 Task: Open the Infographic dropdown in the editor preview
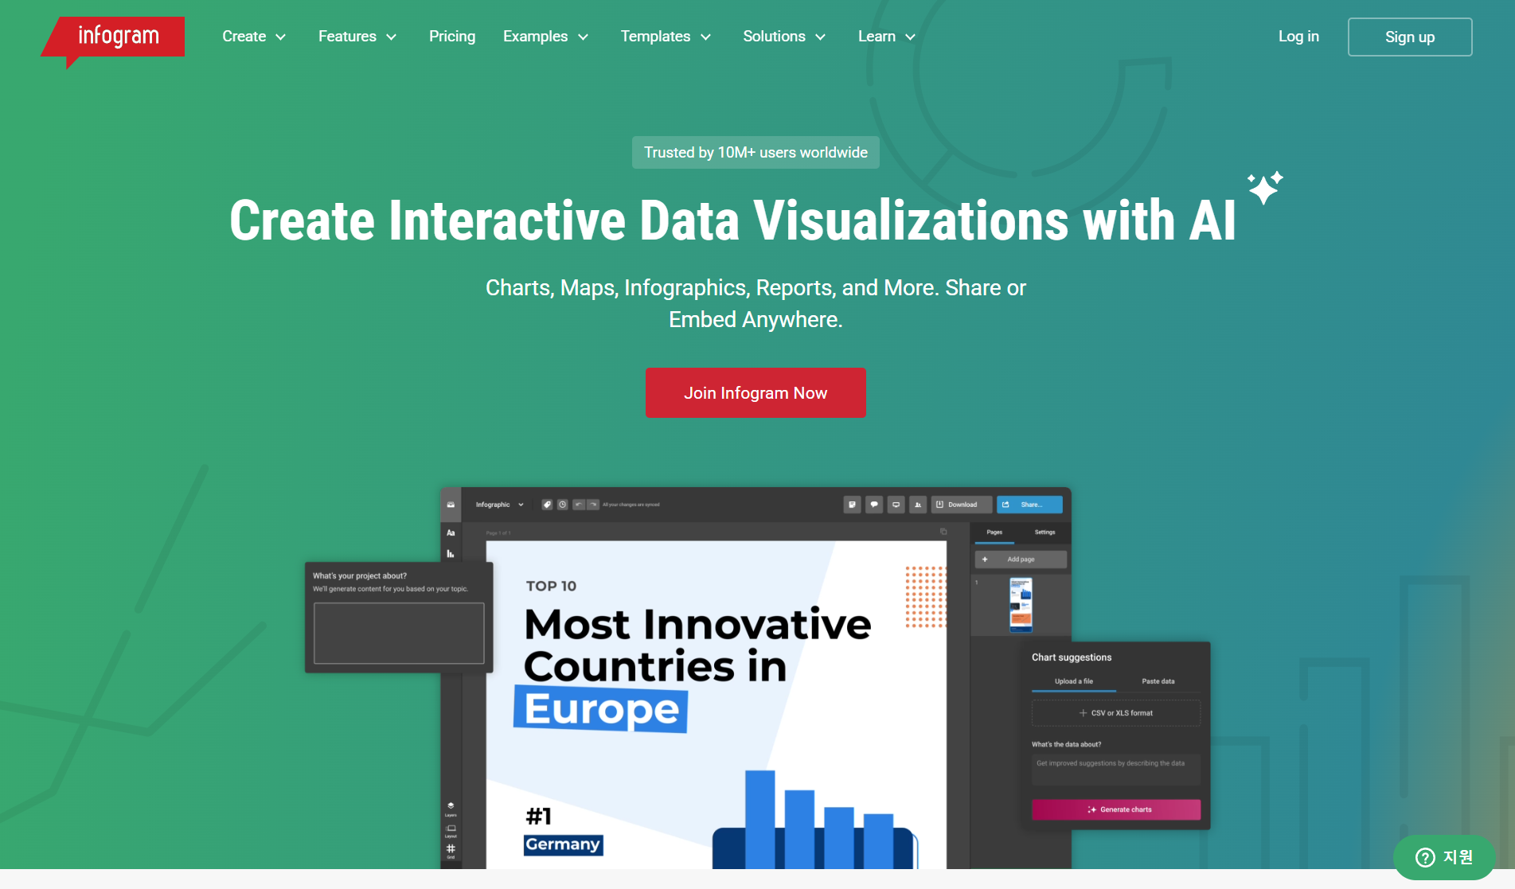pos(500,505)
